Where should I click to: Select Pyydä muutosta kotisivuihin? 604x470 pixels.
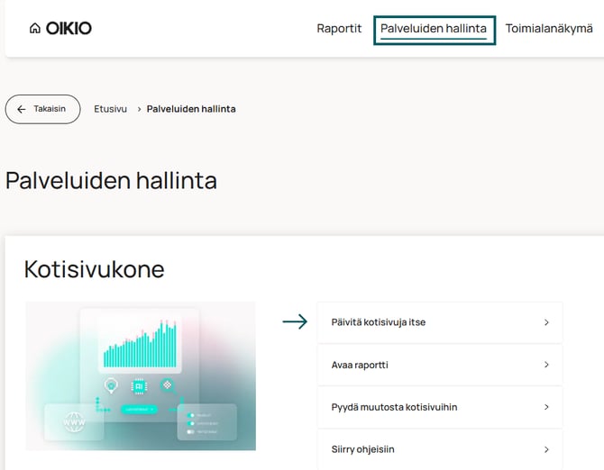point(440,407)
